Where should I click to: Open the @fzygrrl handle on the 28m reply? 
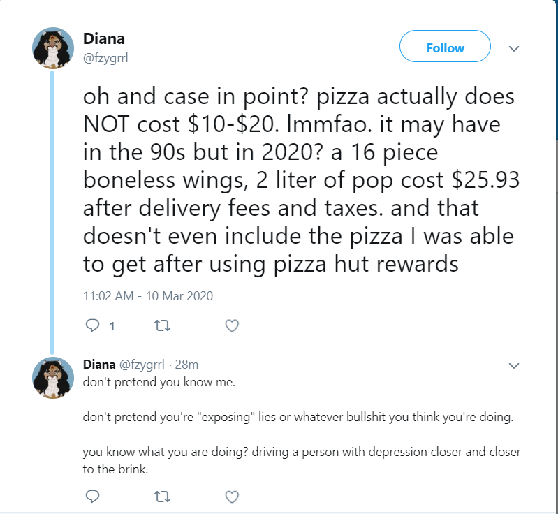pos(142,365)
